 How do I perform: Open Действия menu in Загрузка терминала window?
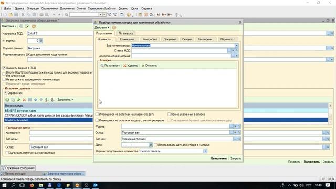9,26
